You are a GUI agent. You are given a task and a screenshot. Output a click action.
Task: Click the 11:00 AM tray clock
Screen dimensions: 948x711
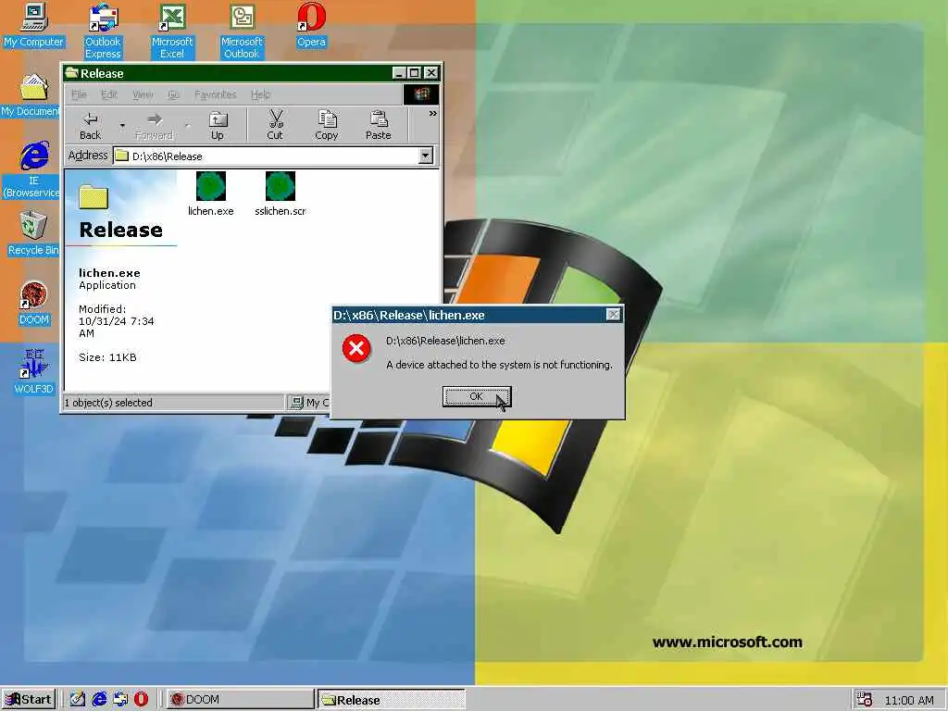(x=909, y=700)
